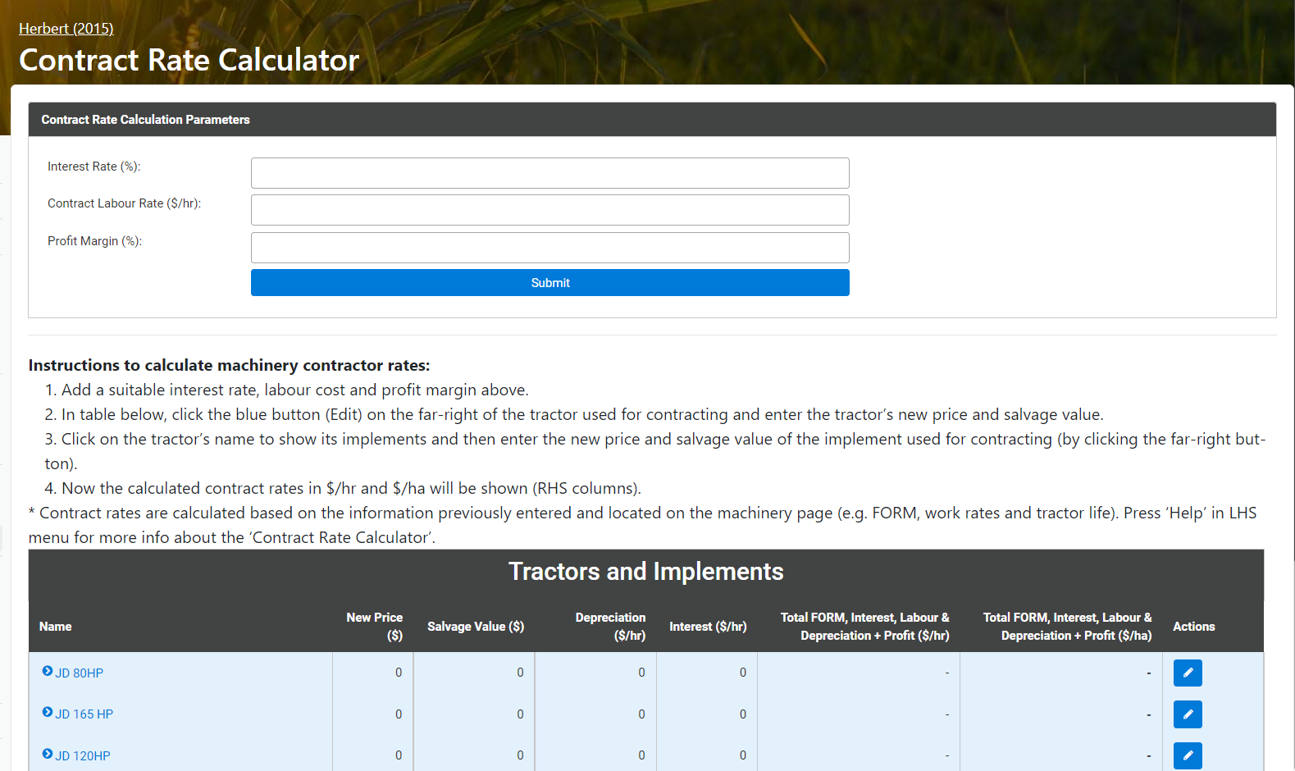The image size is (1295, 771).
Task: Click the JD 165 HP tractor name text
Action: click(84, 714)
